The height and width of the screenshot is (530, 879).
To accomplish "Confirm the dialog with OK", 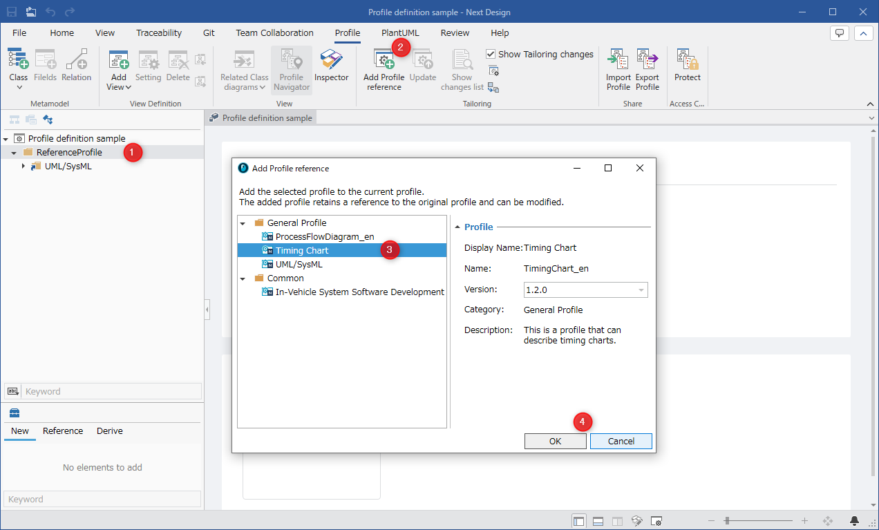I will tap(556, 441).
